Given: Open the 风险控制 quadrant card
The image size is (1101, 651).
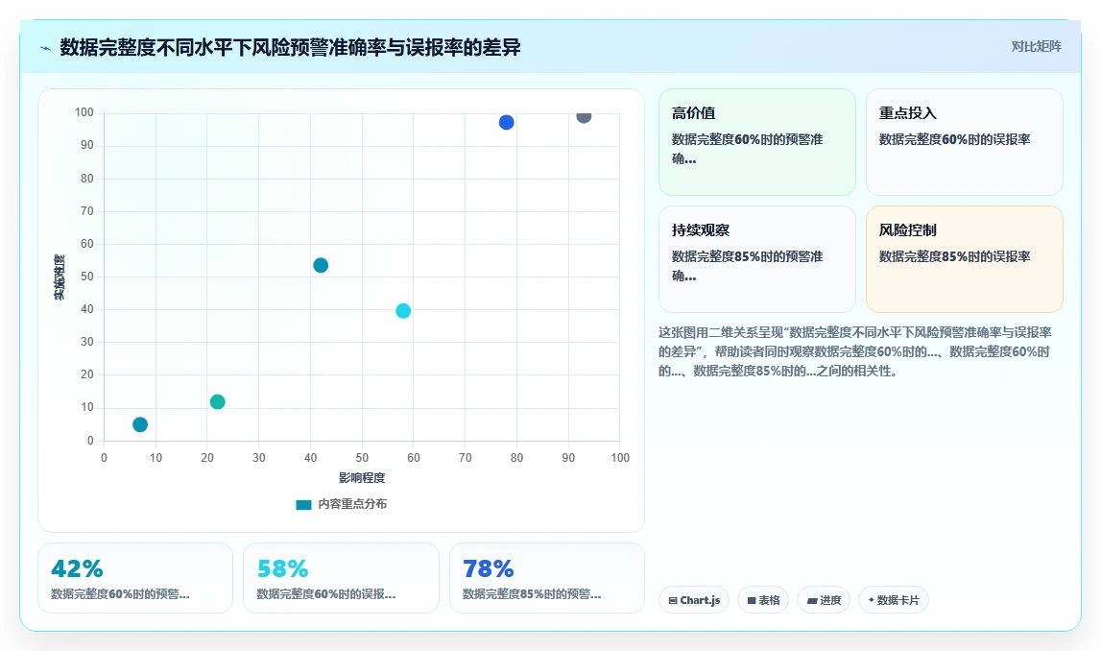Looking at the screenshot, I should (x=964, y=259).
